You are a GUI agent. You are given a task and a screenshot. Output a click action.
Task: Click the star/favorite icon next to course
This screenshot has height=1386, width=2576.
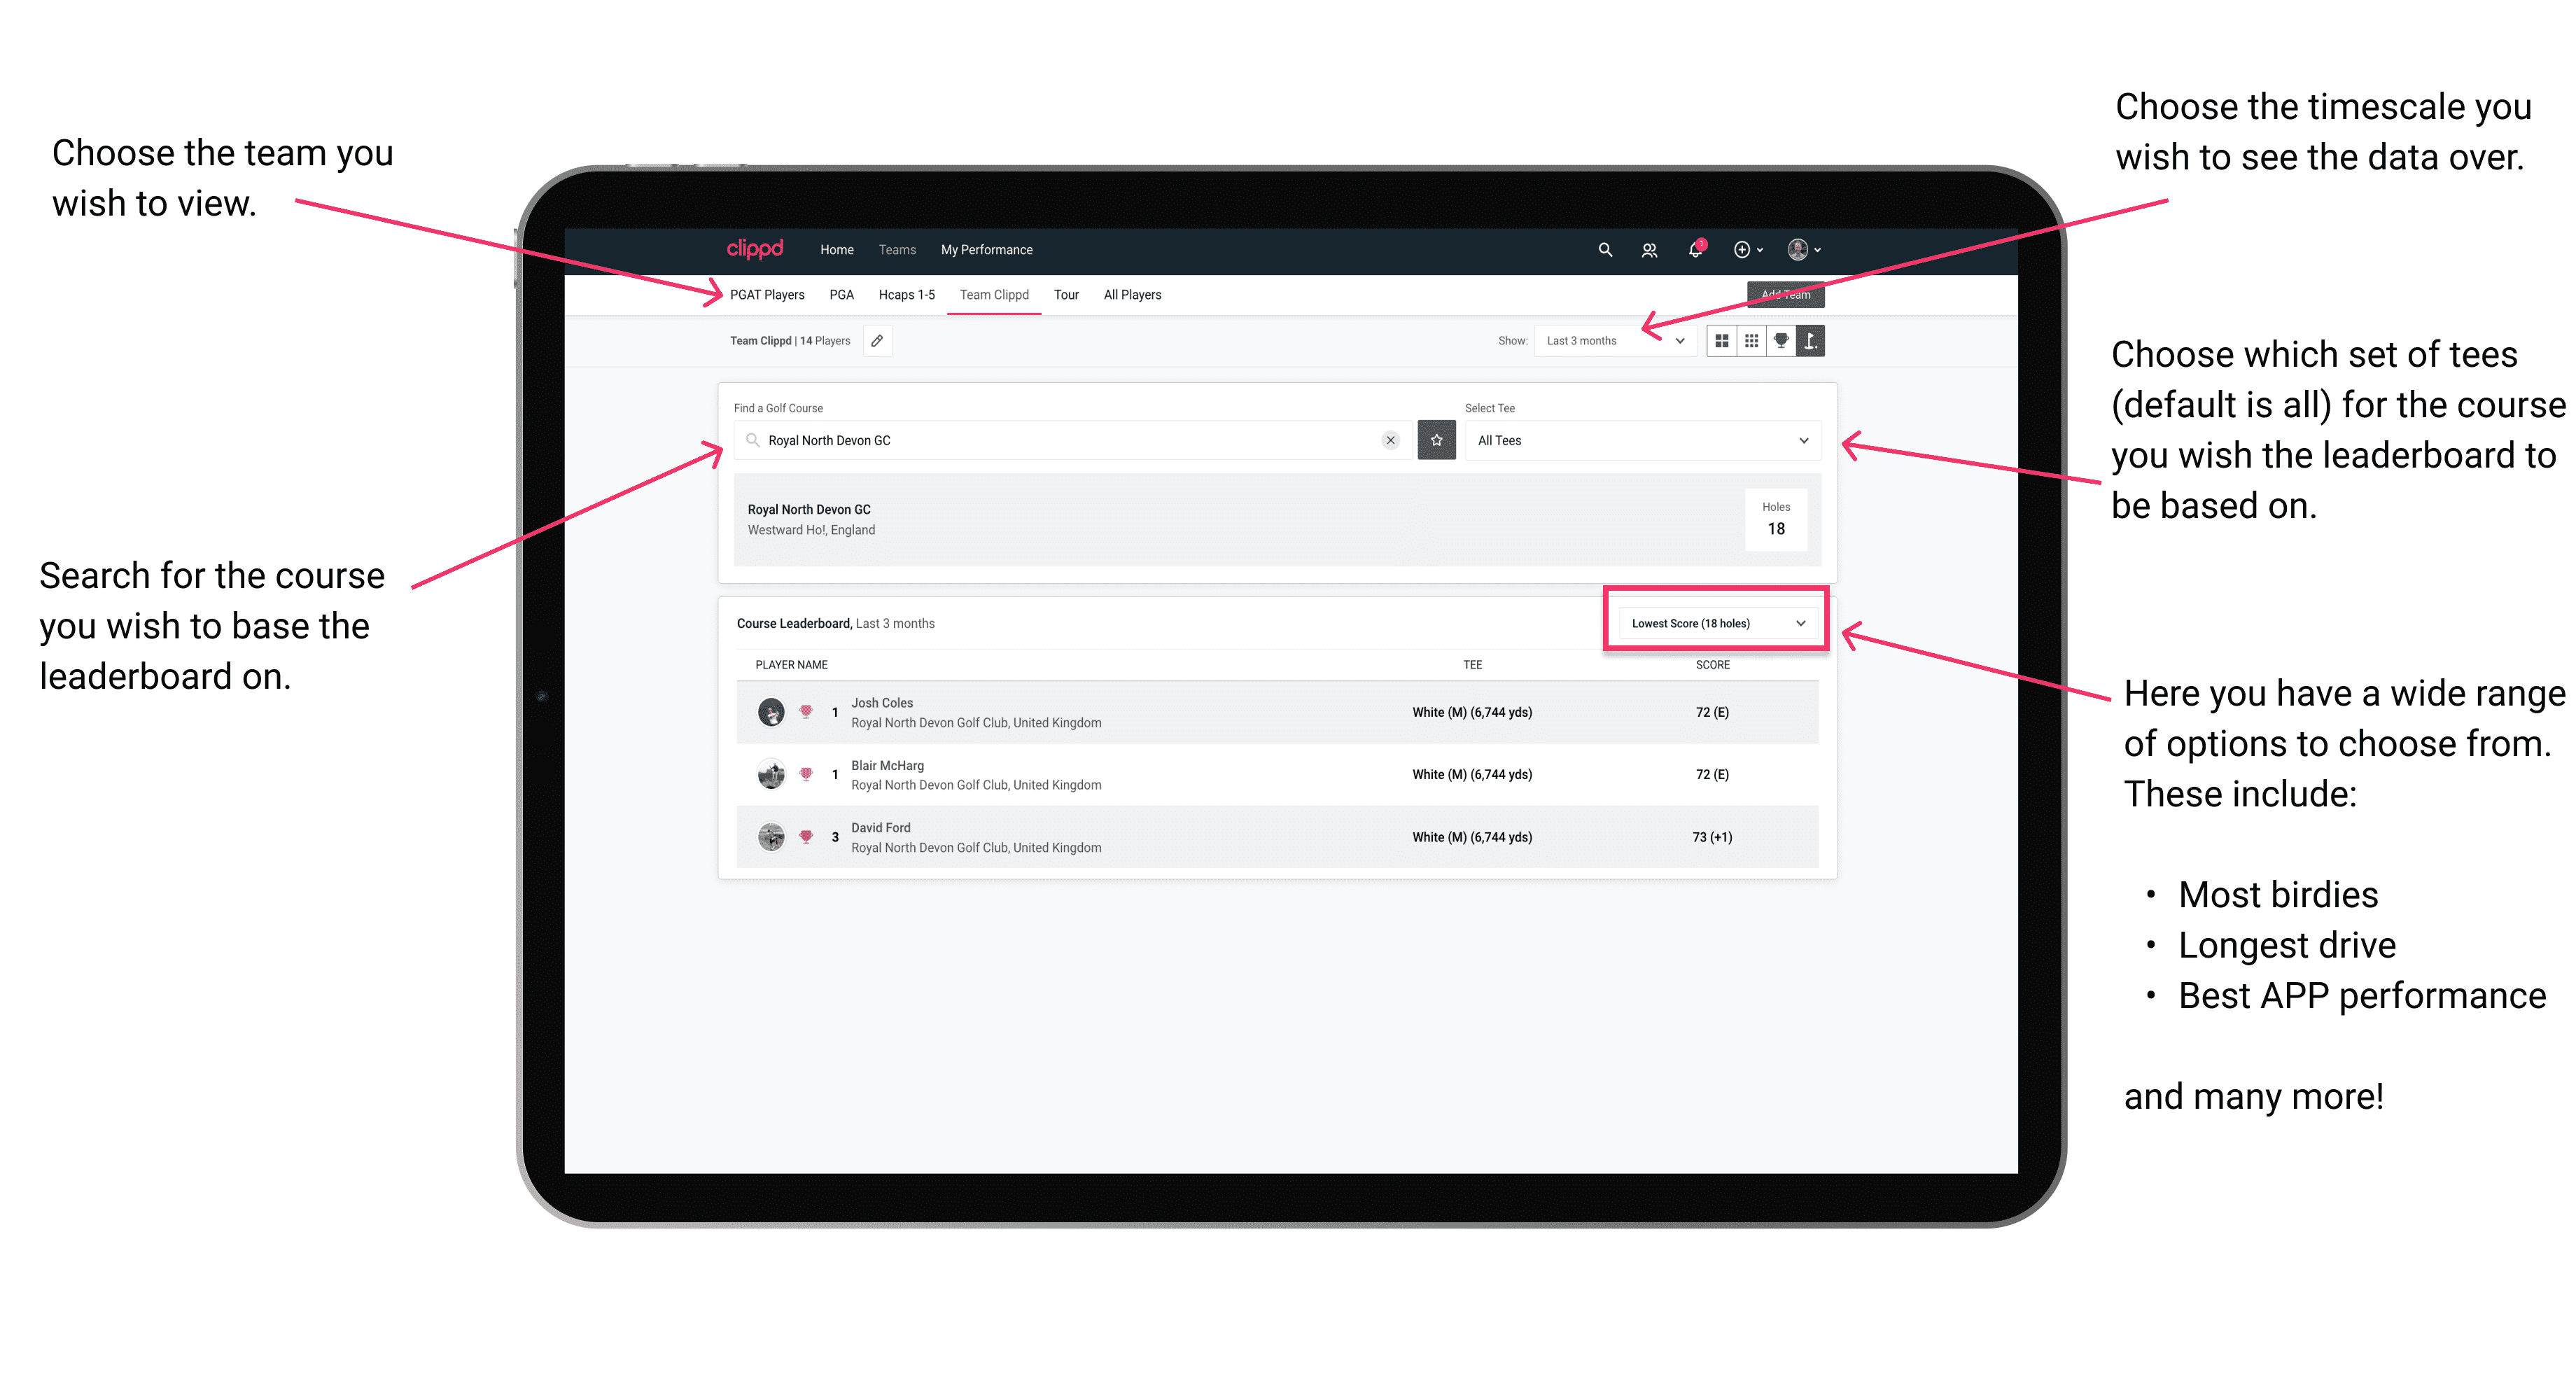[x=1436, y=440]
